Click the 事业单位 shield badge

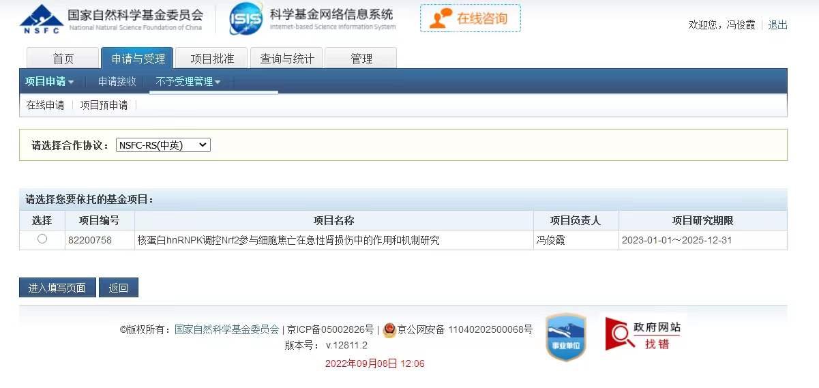[x=565, y=337]
